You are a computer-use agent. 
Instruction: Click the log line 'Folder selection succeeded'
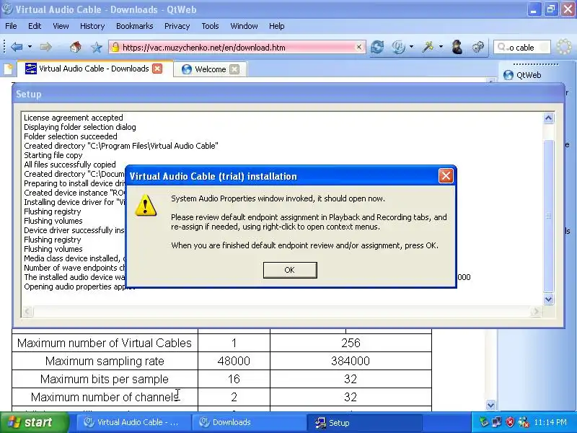[70, 136]
